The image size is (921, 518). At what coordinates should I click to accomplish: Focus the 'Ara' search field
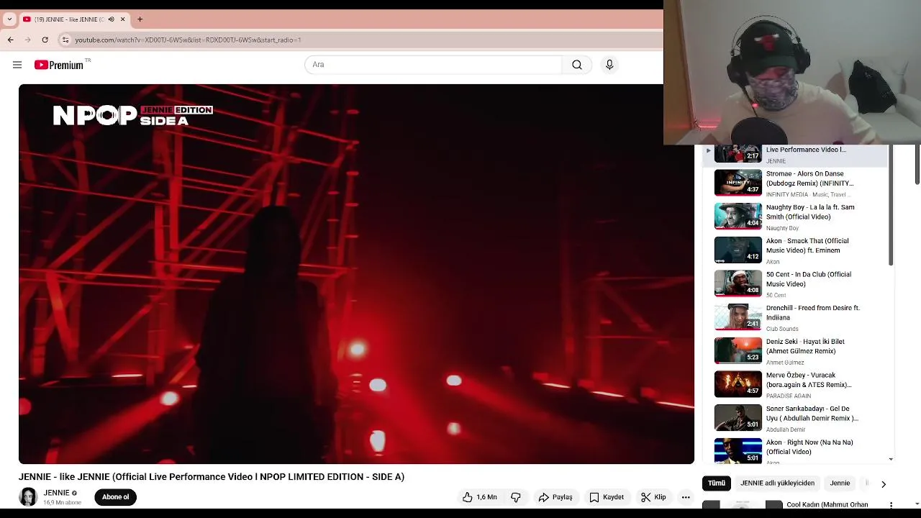(433, 65)
